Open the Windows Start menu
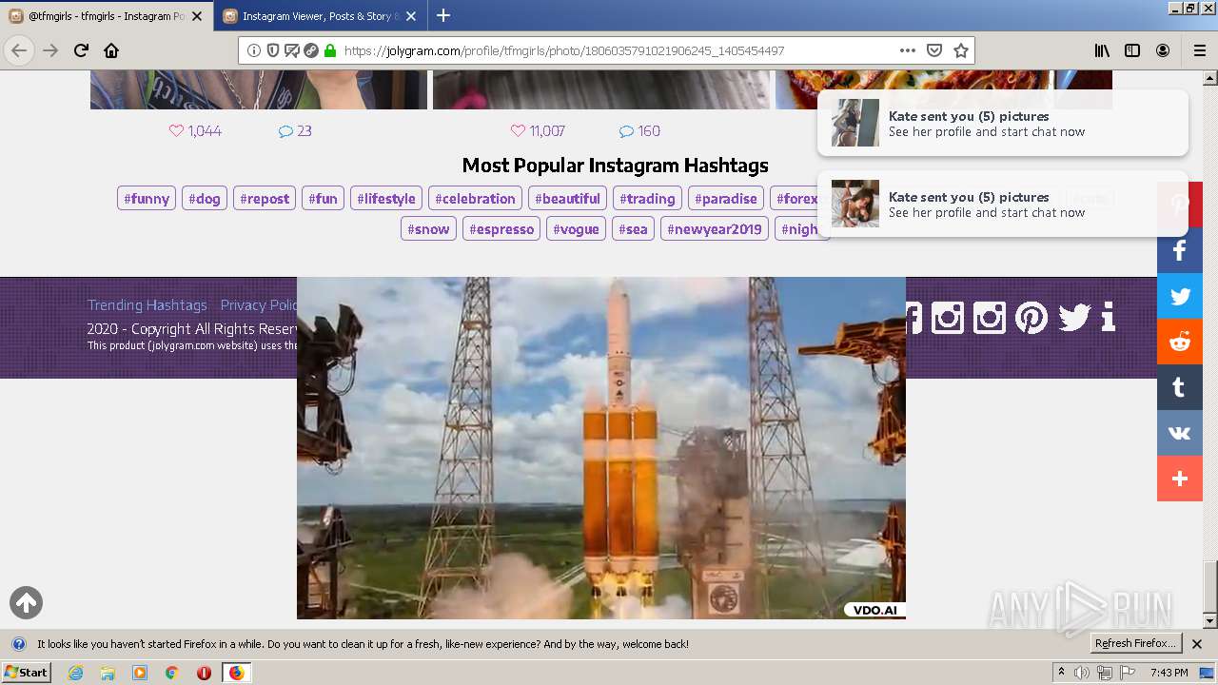The width and height of the screenshot is (1218, 685). (27, 672)
